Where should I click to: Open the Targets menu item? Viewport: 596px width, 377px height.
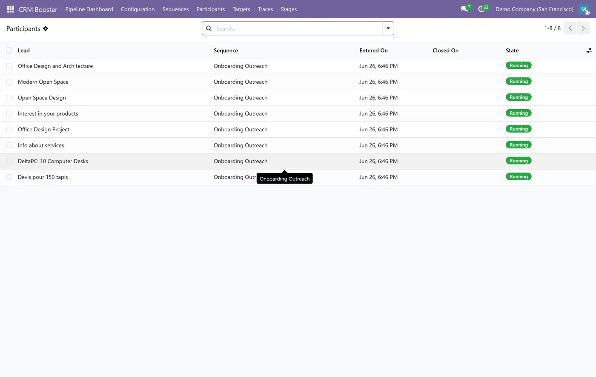(241, 9)
